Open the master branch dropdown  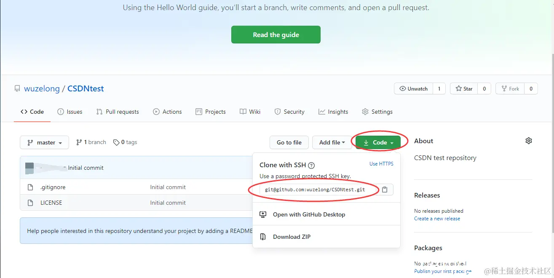(44, 142)
